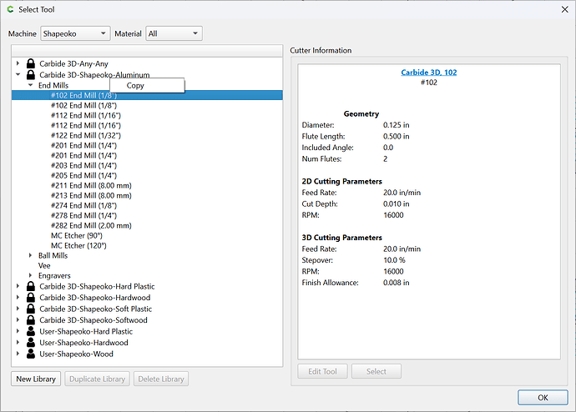Collapse the End Mills group
This screenshot has width=576, height=412.
[31, 85]
